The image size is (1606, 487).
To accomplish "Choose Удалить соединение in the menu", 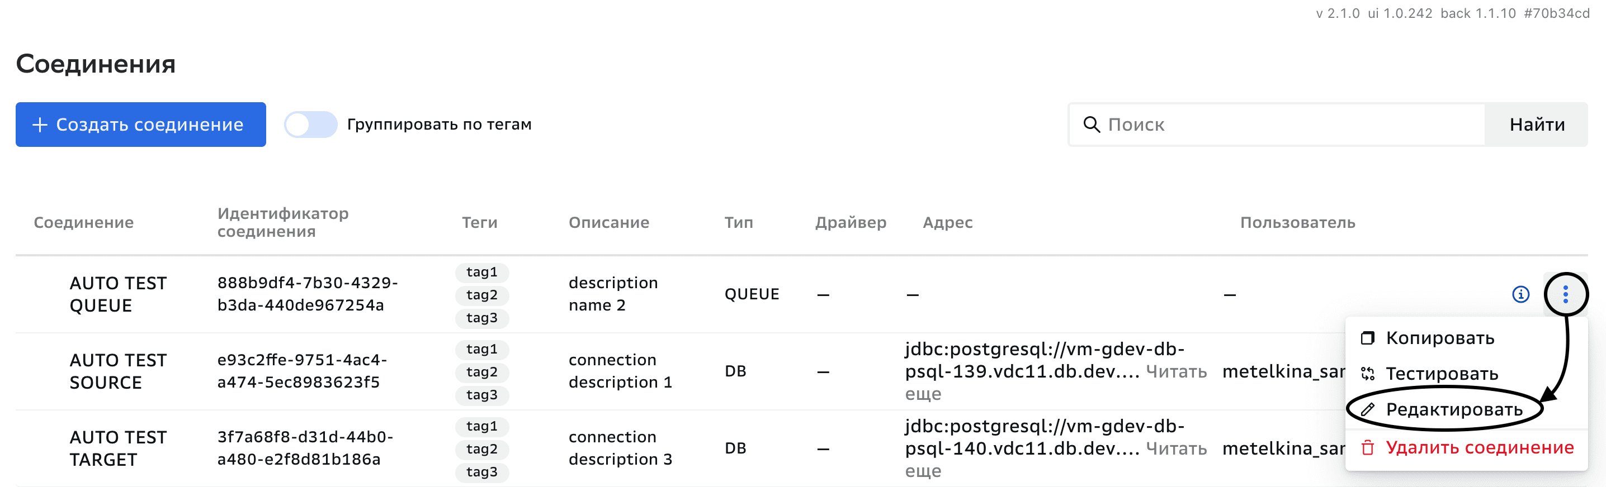I will (x=1479, y=448).
